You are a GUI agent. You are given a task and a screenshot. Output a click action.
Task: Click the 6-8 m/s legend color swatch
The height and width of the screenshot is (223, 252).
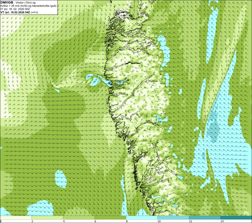[x=110, y=217]
